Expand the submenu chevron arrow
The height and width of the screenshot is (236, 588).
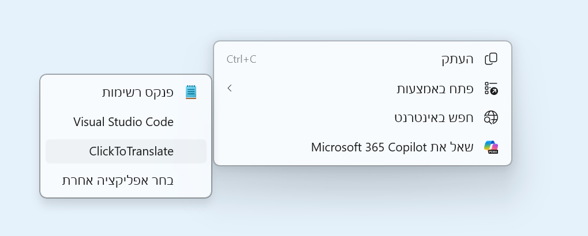pos(230,88)
